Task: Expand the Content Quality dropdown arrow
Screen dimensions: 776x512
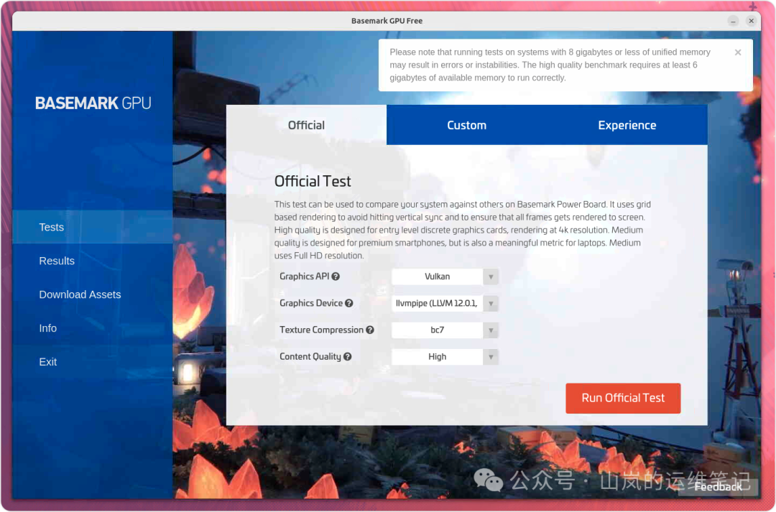Action: point(491,357)
